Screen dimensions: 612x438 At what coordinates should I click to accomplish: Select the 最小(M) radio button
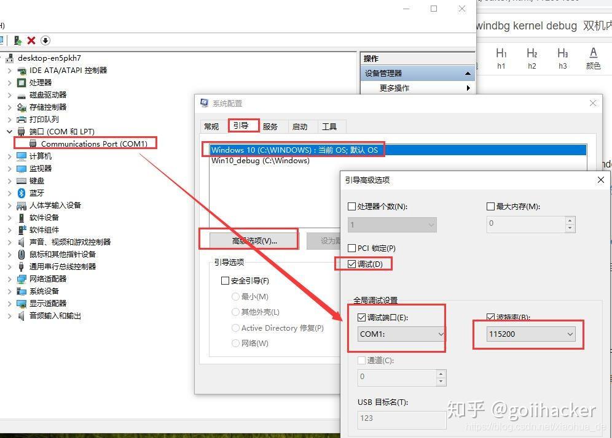(x=235, y=296)
